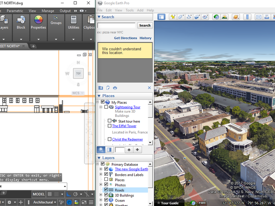The width and height of the screenshot is (275, 206).
Task: Open The Eiffel Tower link
Action: pyautogui.click(x=124, y=126)
